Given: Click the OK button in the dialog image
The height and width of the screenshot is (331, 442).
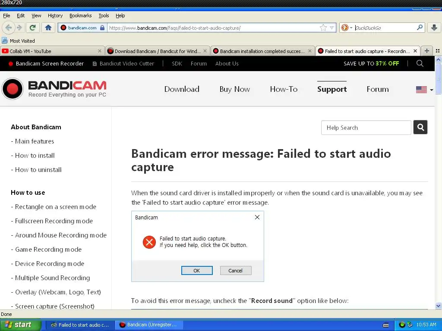Looking at the screenshot, I should (197, 271).
